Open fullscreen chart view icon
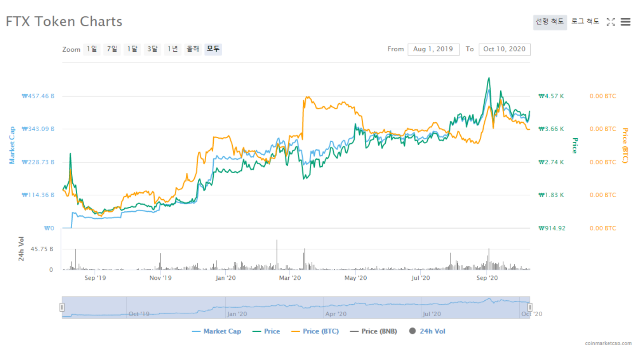Screen dimensions: 635x349 click(x=611, y=22)
